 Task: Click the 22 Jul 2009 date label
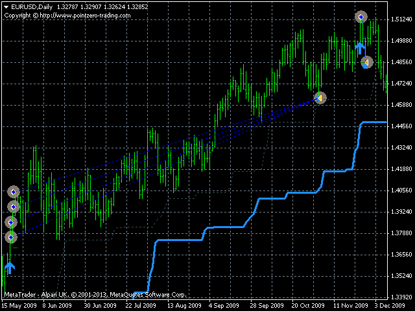141,305
